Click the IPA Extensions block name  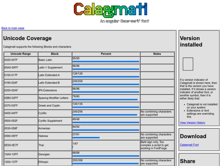click(x=47, y=90)
